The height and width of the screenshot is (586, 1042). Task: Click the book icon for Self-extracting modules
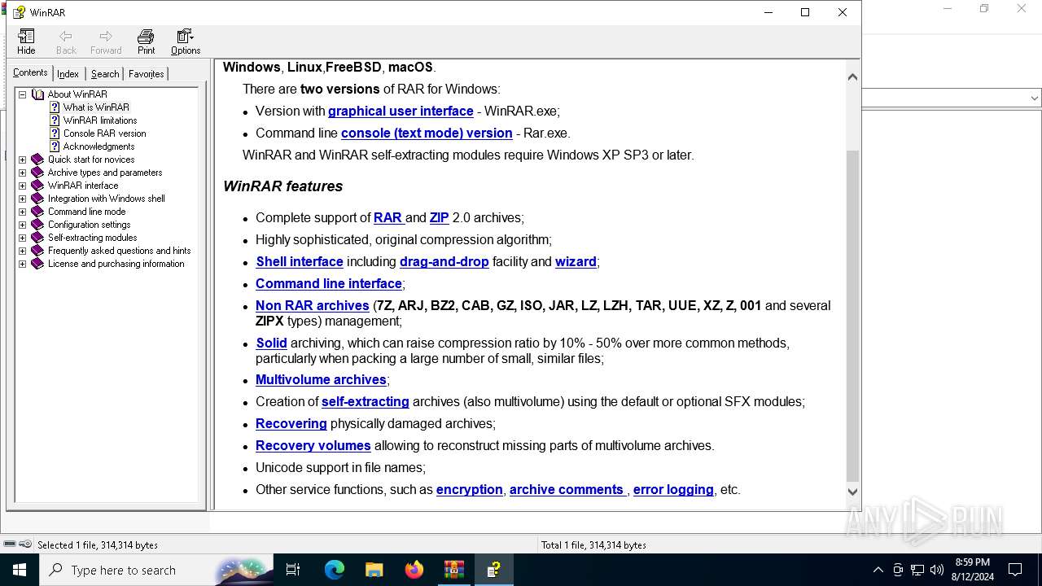37,238
